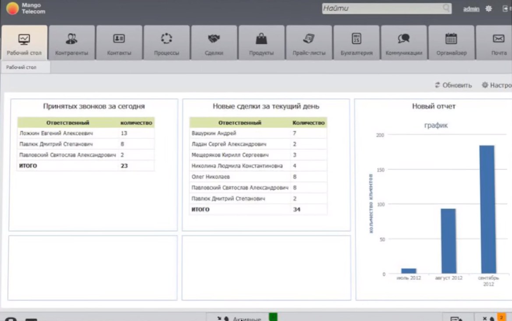Click Ответственный header in deals table
This screenshot has width=512, height=321.
240,123
